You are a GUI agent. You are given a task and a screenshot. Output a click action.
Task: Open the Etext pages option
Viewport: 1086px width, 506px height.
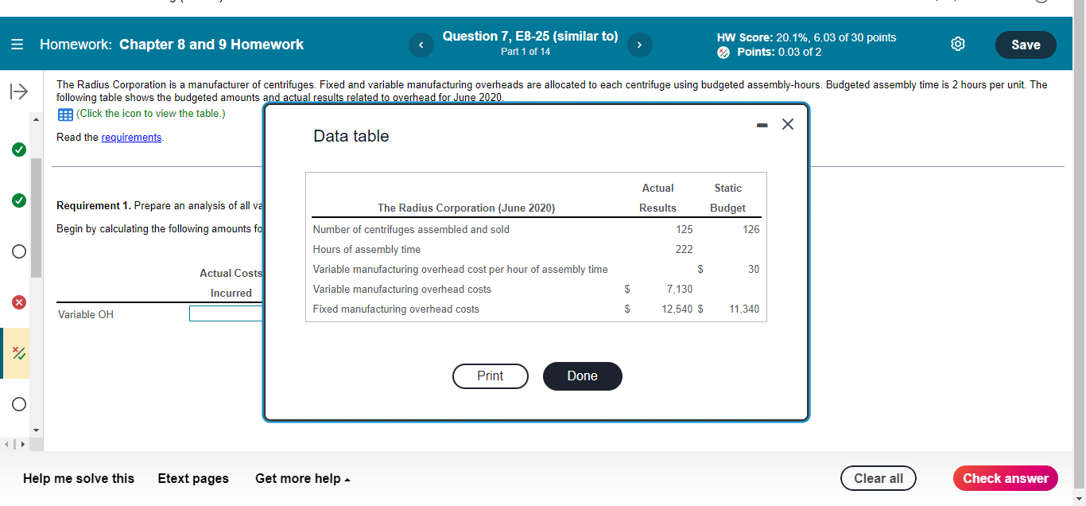pyautogui.click(x=193, y=478)
